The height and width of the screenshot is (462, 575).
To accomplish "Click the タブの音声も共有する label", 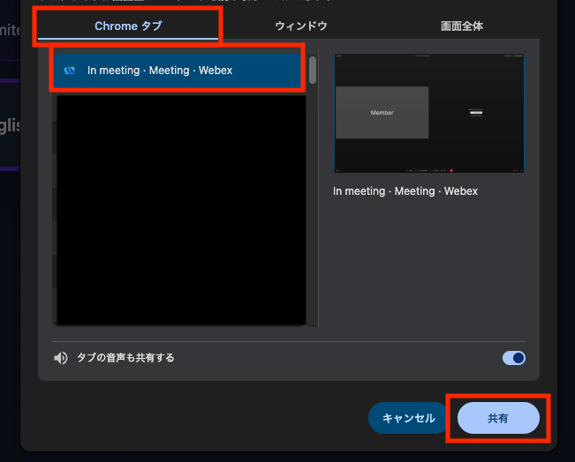I will pos(125,358).
